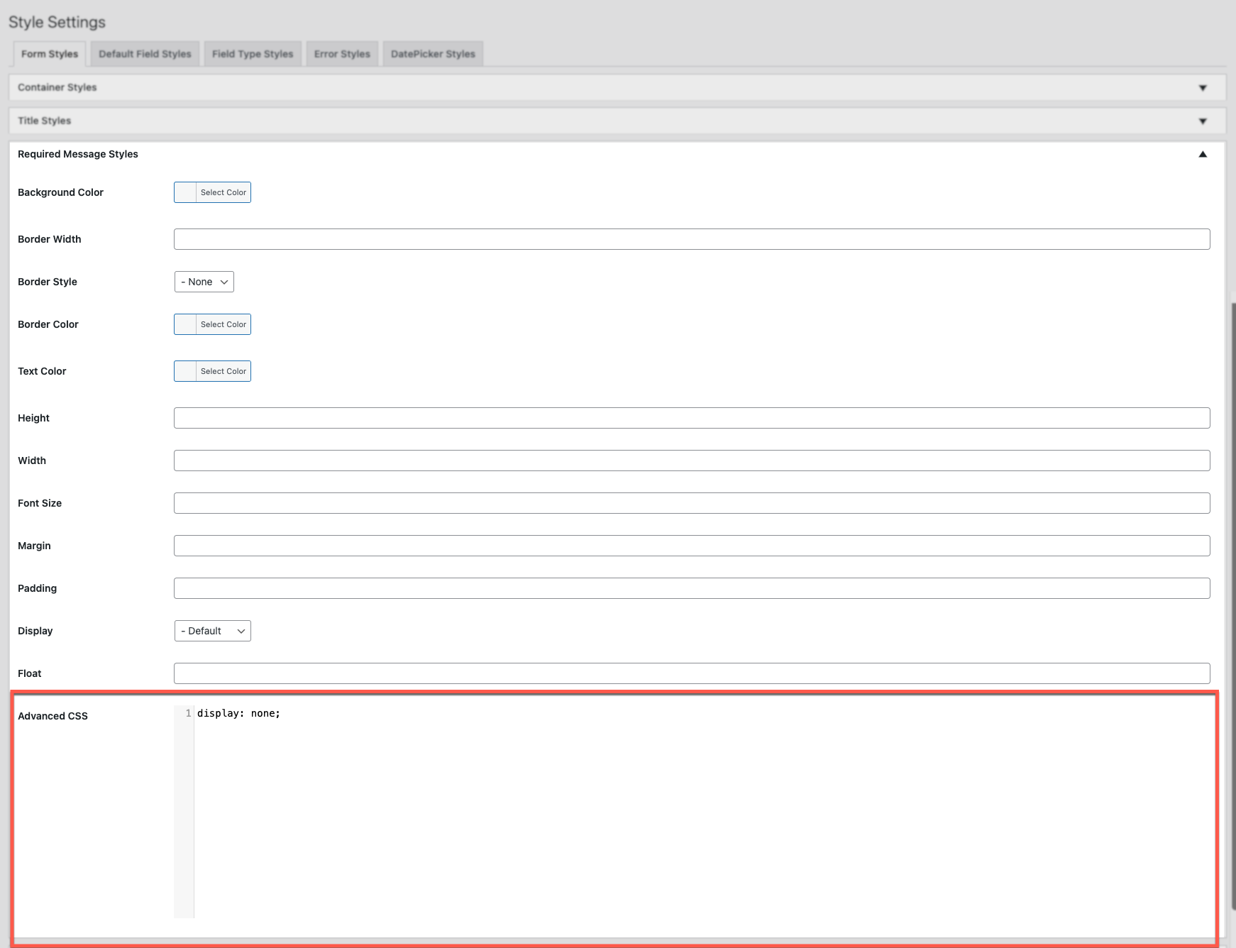Collapse the Required Message Styles section

point(1202,155)
